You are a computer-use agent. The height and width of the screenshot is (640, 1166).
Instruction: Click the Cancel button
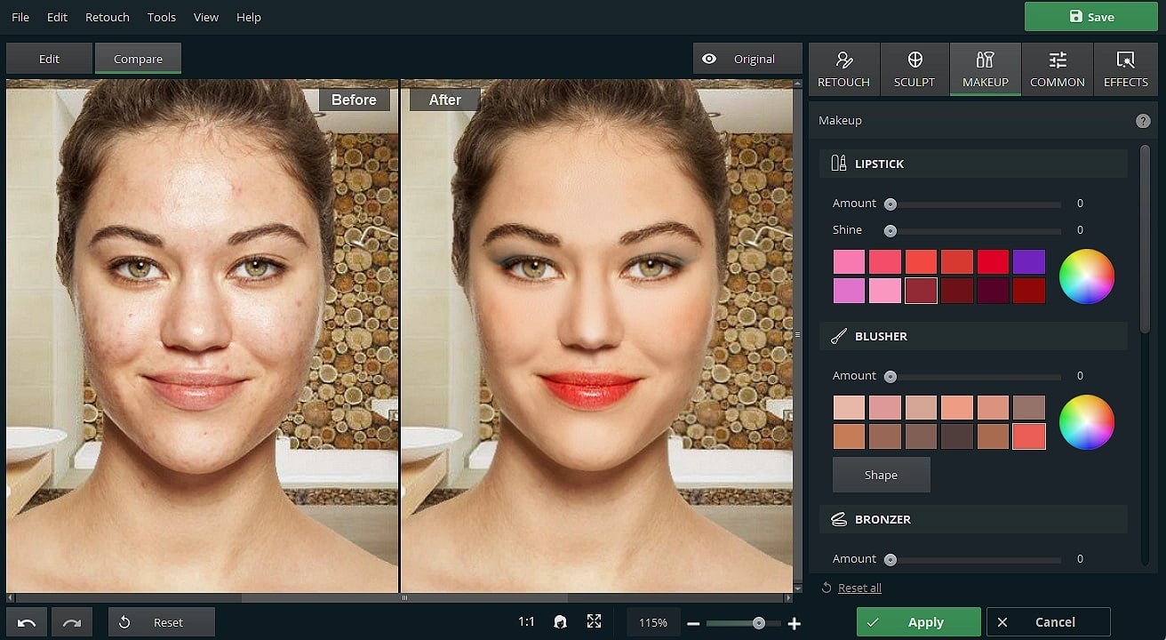[x=1049, y=622]
